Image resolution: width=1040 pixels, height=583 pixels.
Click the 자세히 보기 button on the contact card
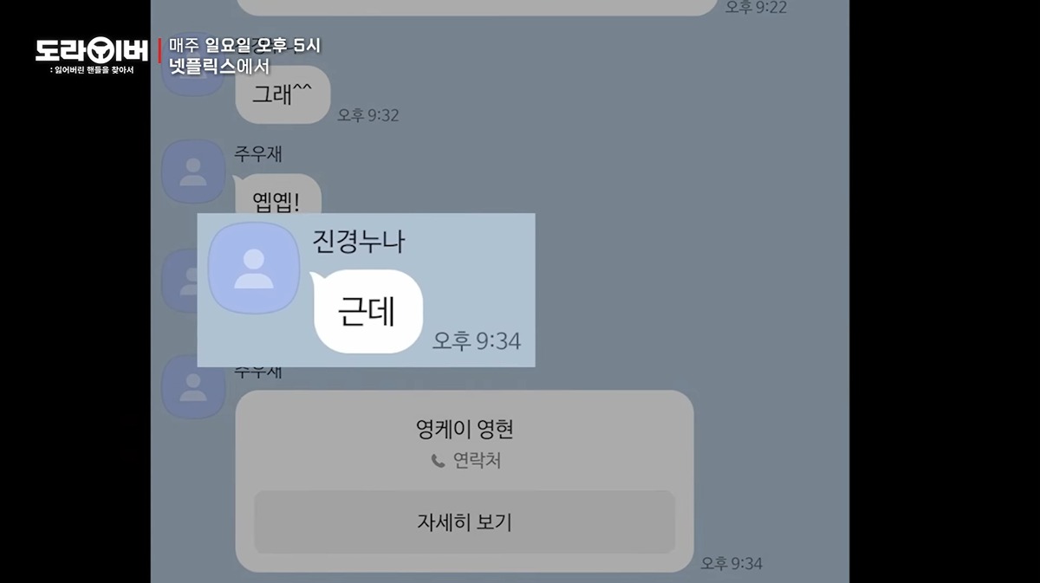coord(465,522)
